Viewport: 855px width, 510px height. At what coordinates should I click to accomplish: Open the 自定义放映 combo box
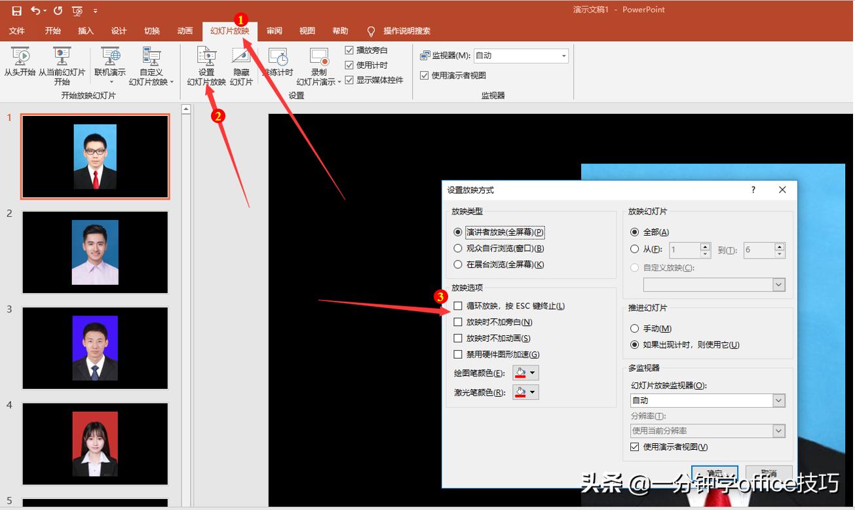click(x=778, y=284)
